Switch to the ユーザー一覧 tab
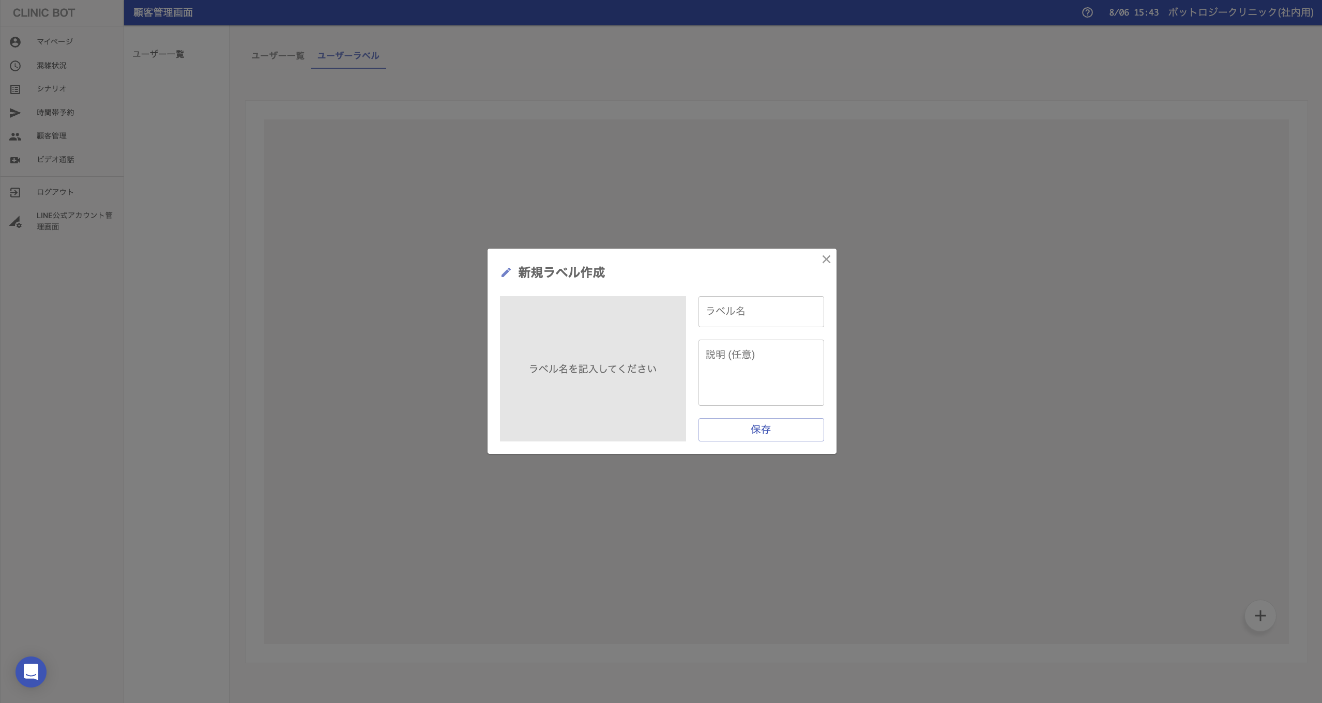1322x703 pixels. point(278,55)
